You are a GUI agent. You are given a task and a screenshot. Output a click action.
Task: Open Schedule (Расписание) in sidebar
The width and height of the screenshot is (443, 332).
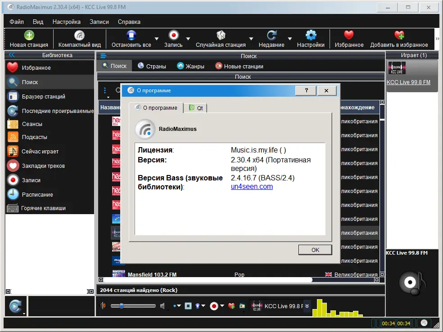click(50, 194)
